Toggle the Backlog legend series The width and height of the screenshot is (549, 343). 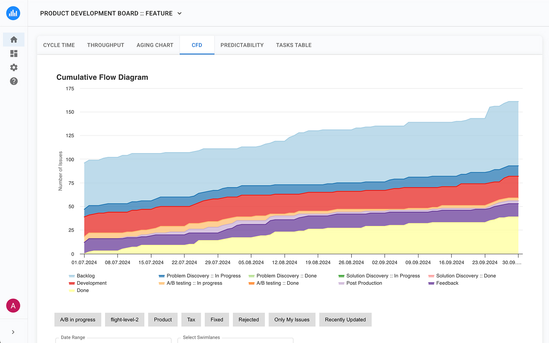(82, 276)
